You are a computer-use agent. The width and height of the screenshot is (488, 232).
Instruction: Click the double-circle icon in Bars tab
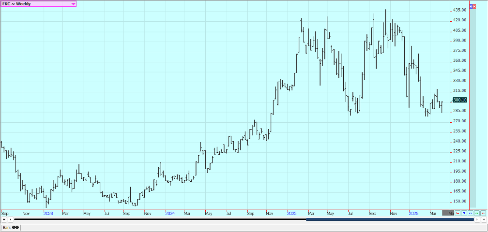[15, 227]
